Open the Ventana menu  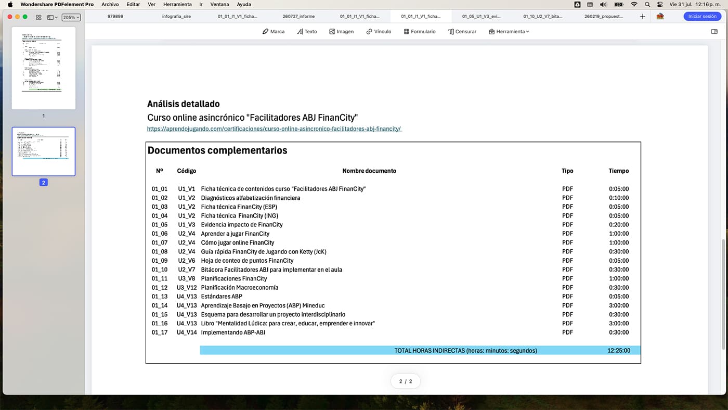[x=219, y=4]
